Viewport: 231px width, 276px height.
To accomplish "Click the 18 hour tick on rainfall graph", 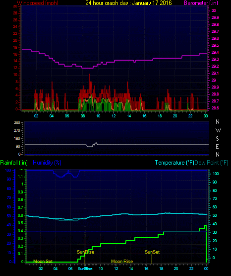I will pos(161,269).
